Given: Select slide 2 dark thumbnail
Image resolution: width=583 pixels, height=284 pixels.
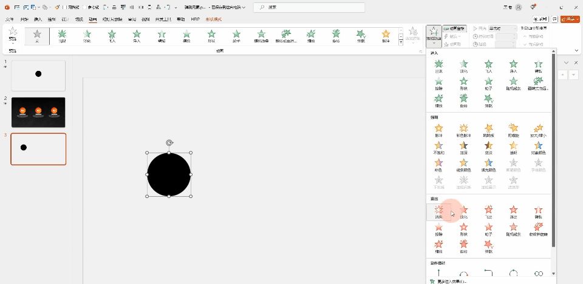Looking at the screenshot, I should click(38, 113).
